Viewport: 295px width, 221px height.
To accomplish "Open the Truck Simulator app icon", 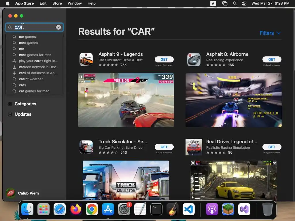I will (86, 147).
